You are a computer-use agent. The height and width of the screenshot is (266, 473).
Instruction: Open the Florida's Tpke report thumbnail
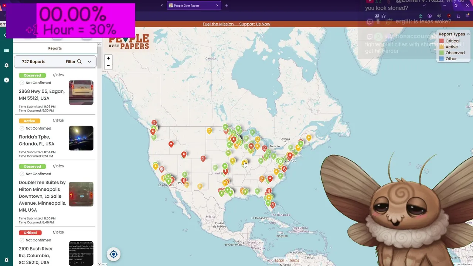81,138
